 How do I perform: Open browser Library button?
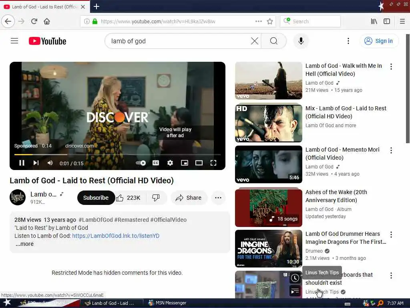pyautogui.click(x=374, y=21)
